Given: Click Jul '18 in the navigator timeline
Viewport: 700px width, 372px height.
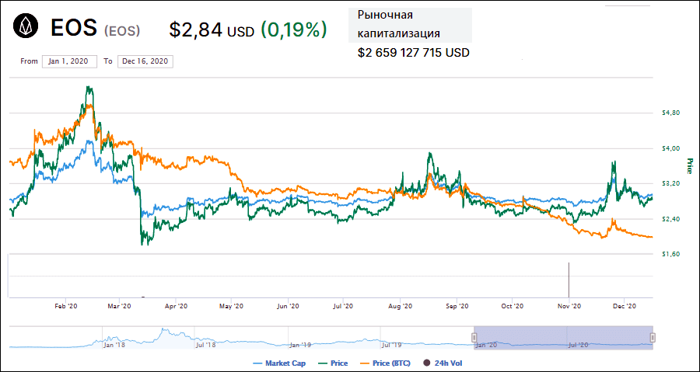Looking at the screenshot, I should click(x=205, y=343).
